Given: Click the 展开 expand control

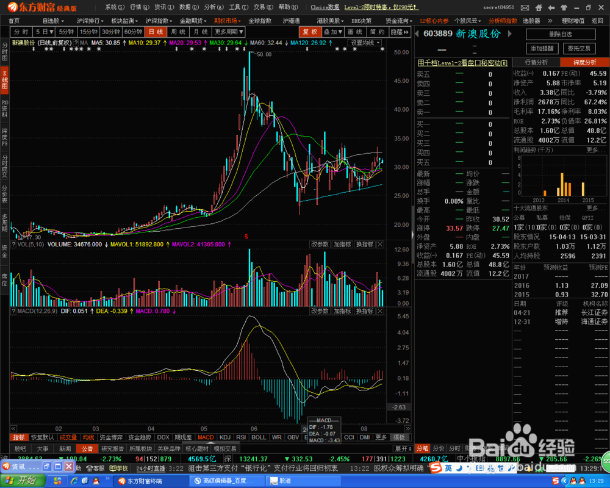Looking at the screenshot, I should pos(403,449).
